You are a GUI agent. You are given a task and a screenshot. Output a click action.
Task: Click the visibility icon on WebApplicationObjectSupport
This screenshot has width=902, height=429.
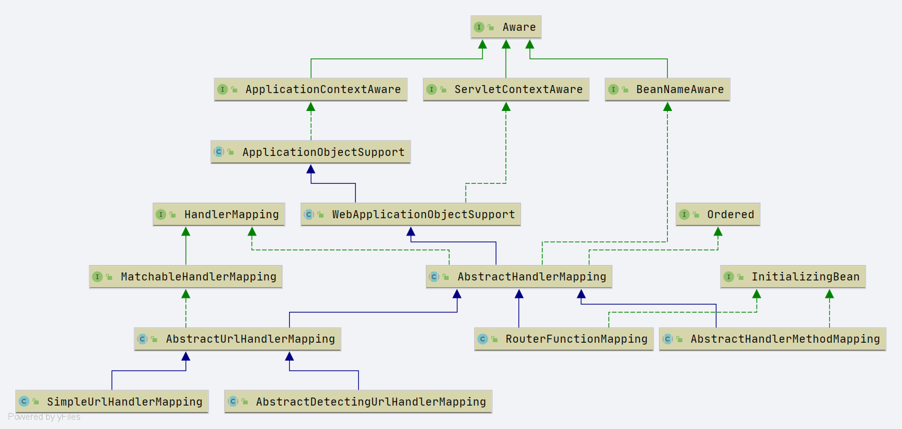321,215
